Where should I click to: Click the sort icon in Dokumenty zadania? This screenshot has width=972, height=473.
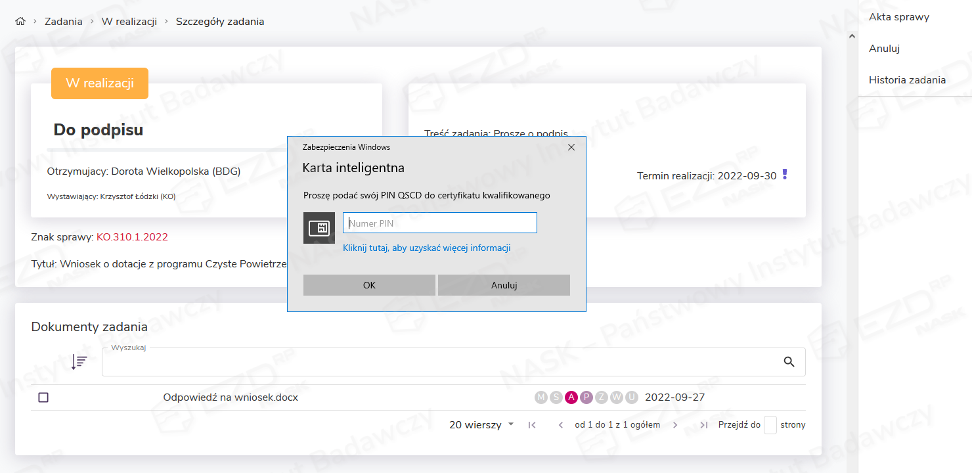point(79,361)
